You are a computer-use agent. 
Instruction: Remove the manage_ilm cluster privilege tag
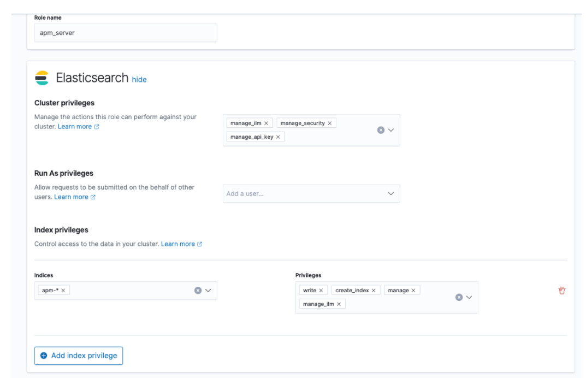pyautogui.click(x=266, y=123)
